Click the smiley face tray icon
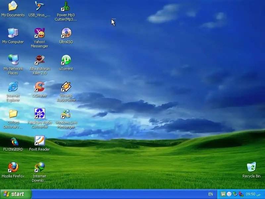The height and width of the screenshot is (199, 265). pyautogui.click(x=229, y=194)
